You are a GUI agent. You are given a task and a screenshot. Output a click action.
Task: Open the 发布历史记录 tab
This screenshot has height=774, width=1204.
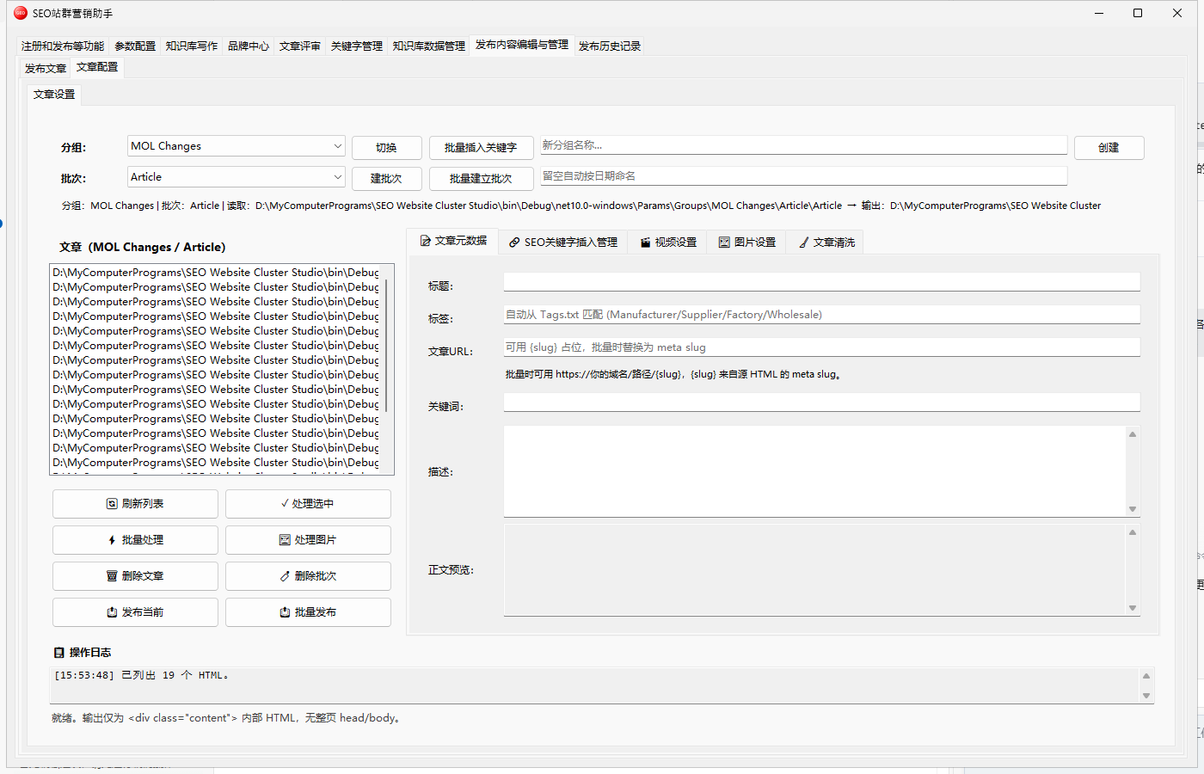point(610,46)
